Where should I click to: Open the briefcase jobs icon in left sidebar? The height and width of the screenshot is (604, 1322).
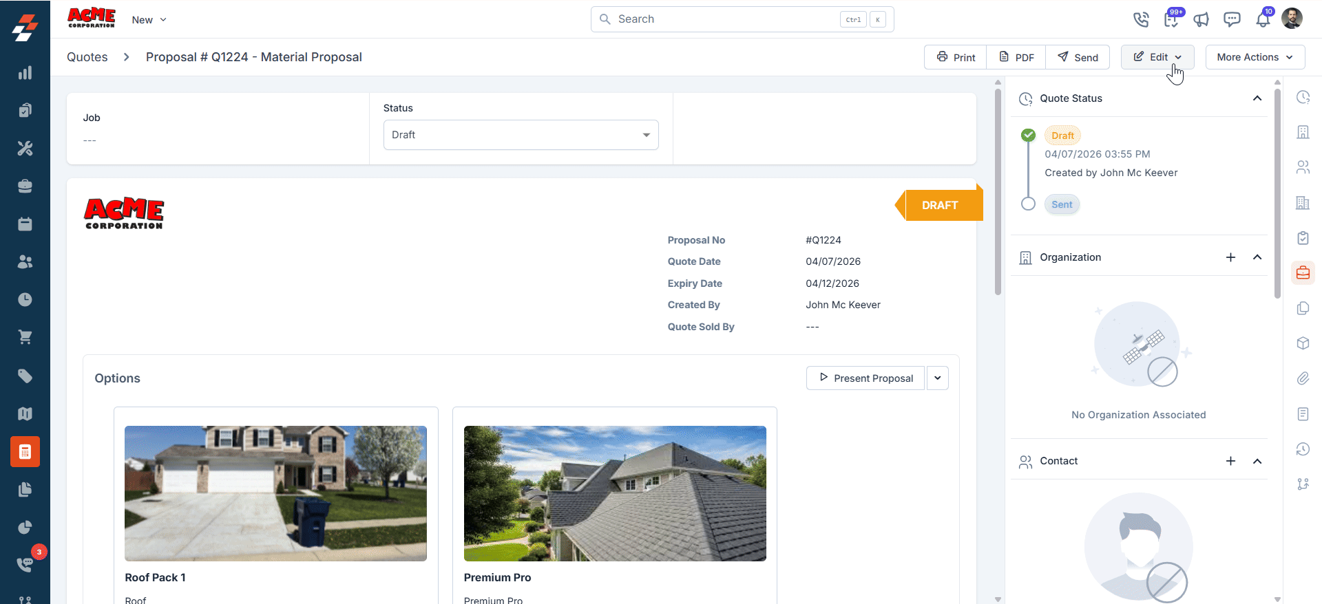(25, 186)
